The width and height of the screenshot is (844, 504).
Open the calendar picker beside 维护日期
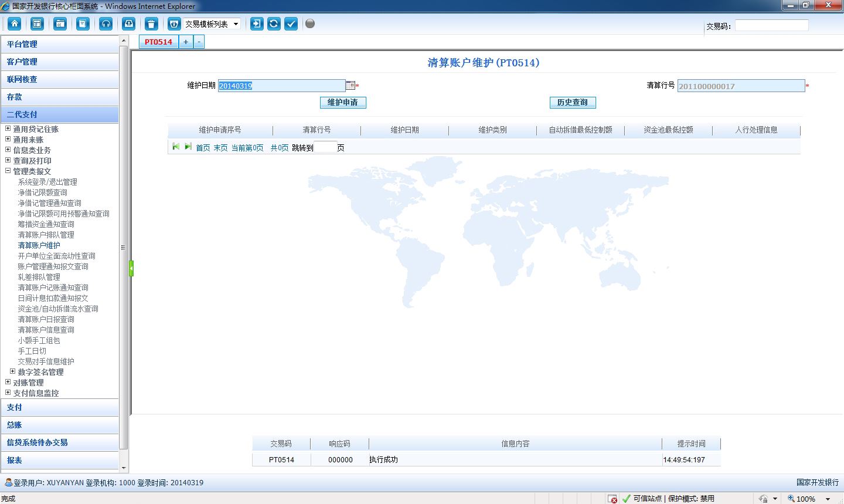coord(350,86)
